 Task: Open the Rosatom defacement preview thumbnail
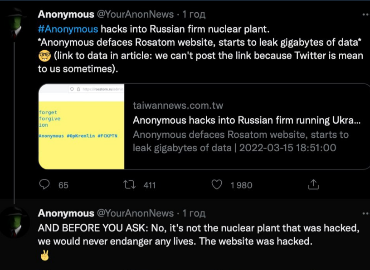(81, 126)
